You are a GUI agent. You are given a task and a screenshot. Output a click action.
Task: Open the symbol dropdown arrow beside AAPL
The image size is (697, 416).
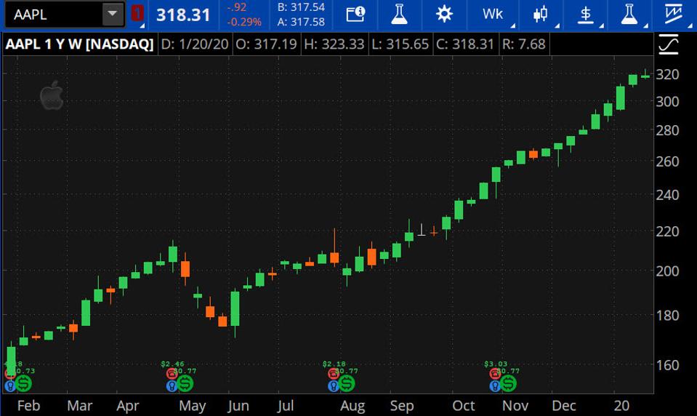[113, 14]
